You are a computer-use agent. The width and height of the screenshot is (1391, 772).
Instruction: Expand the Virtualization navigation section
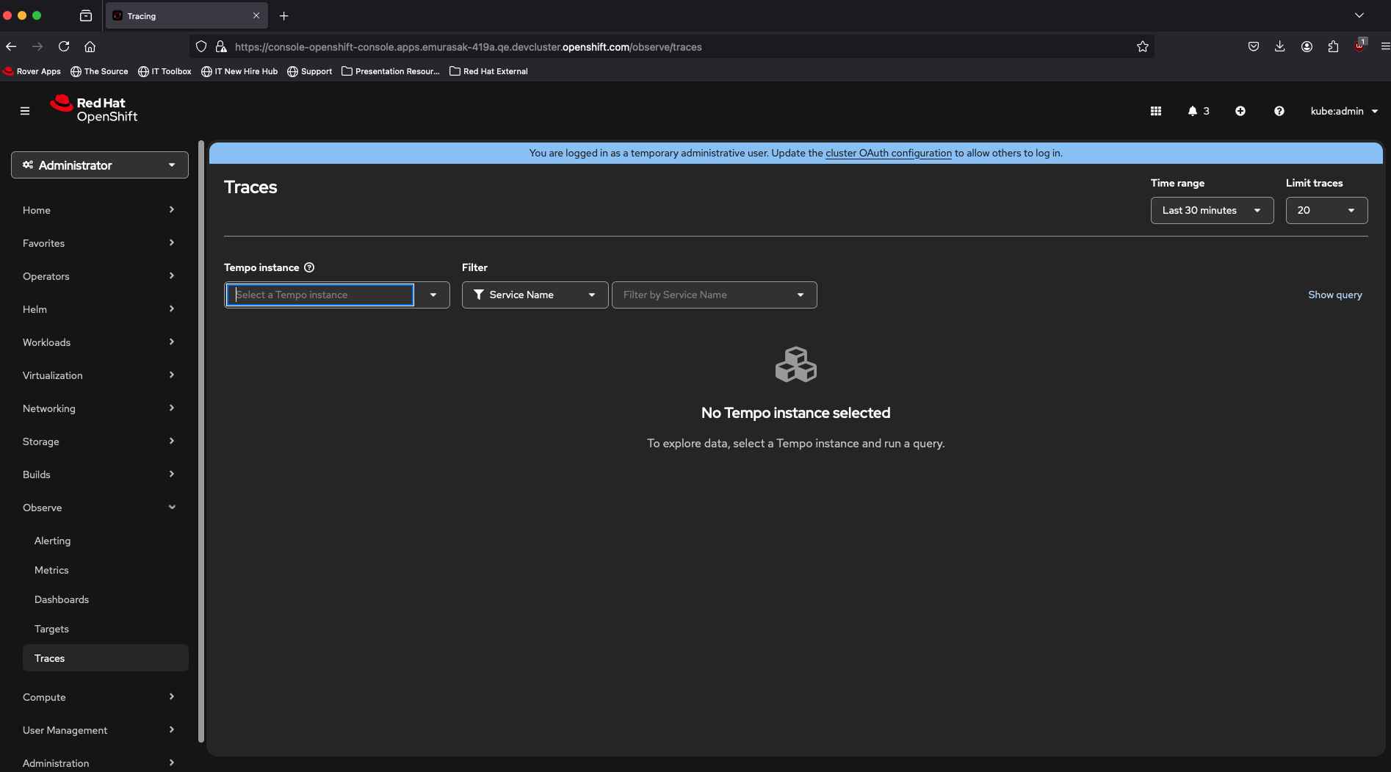click(100, 375)
